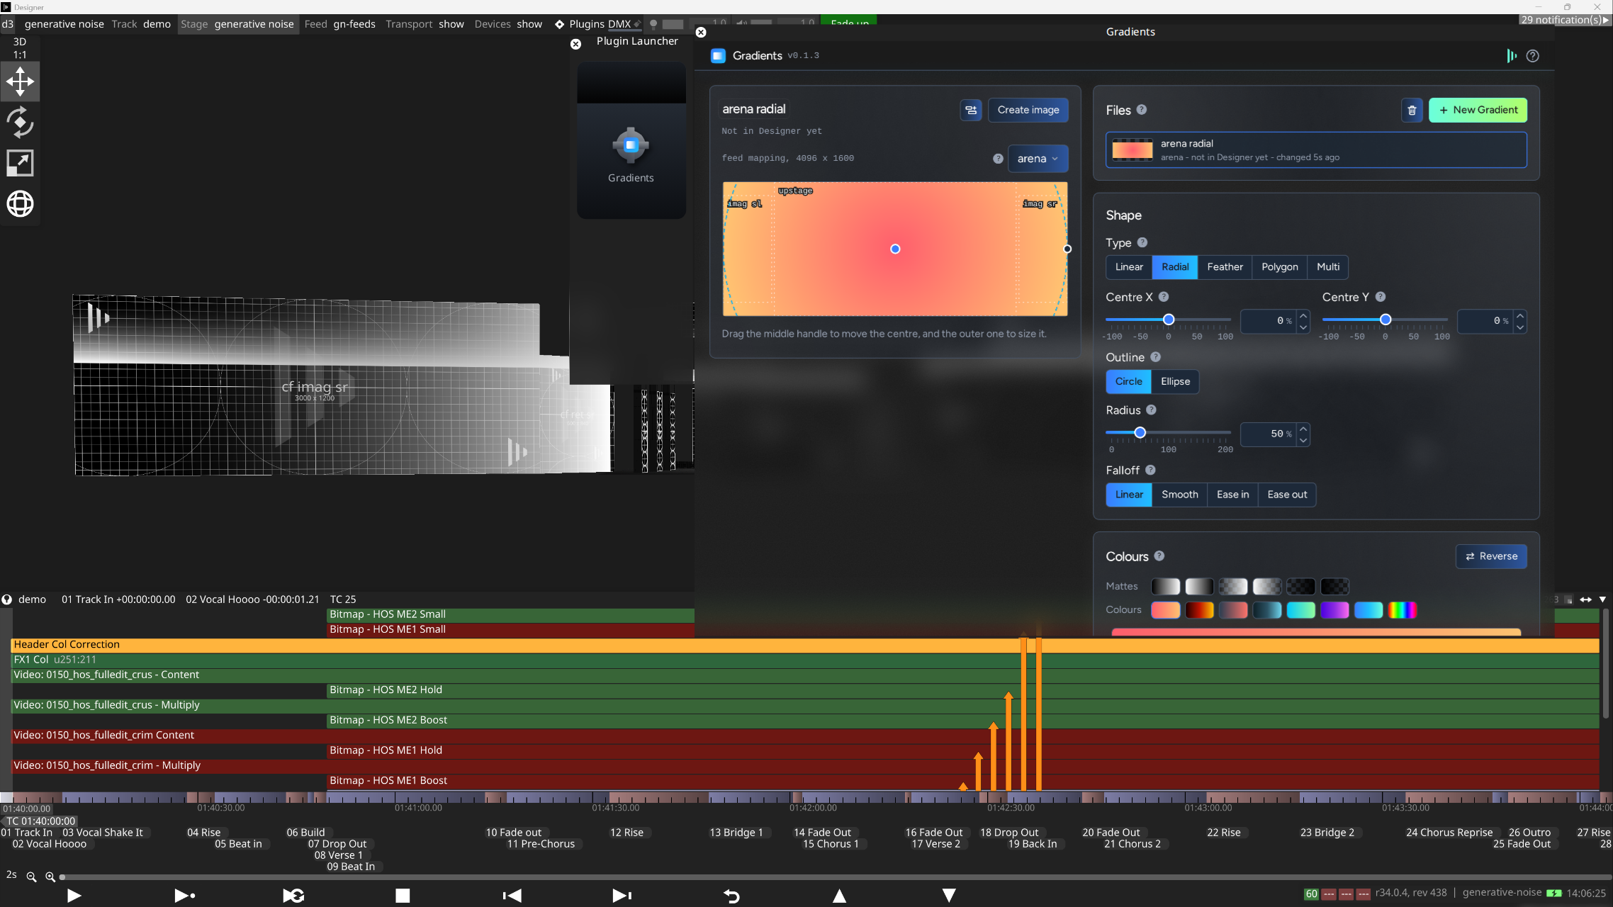This screenshot has height=907, width=1613.
Task: Reverse the gradient colours
Action: [x=1491, y=556]
